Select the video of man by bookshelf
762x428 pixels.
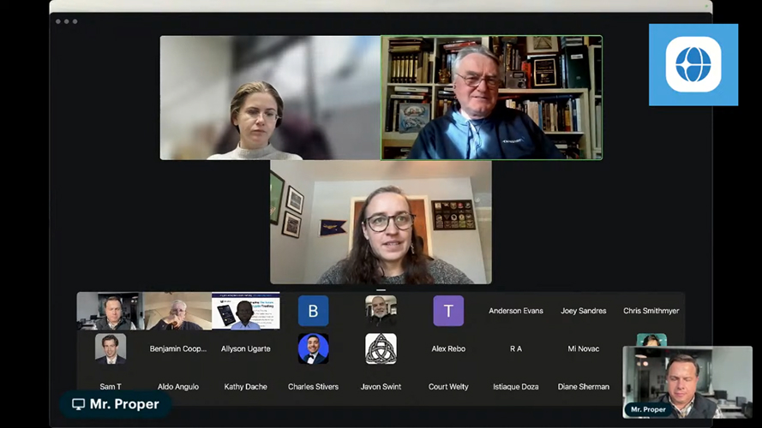(x=491, y=98)
